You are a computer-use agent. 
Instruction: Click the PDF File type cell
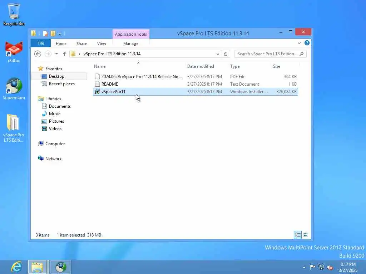238,77
